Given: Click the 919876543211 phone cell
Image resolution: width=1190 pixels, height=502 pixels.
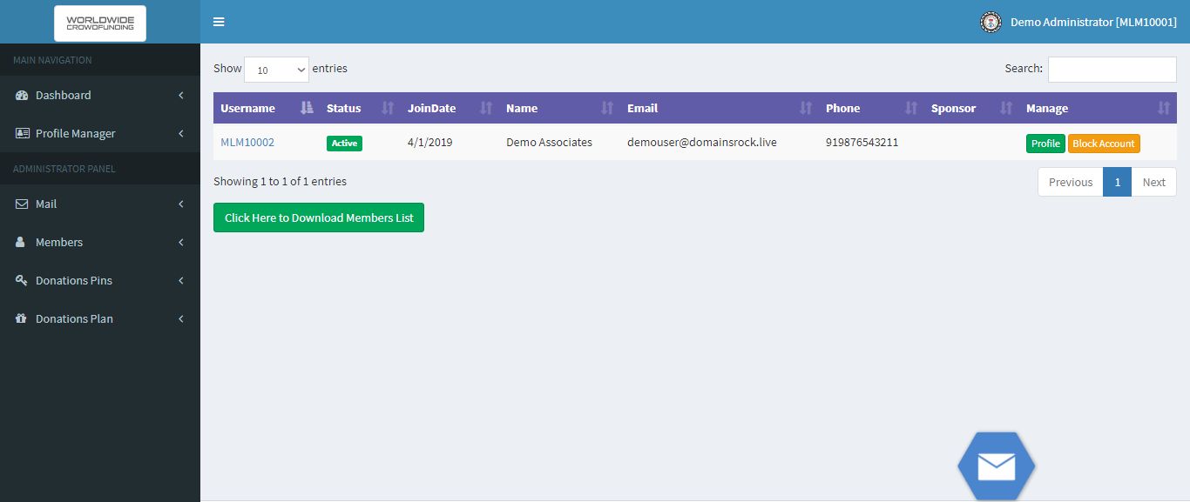Looking at the screenshot, I should [862, 142].
